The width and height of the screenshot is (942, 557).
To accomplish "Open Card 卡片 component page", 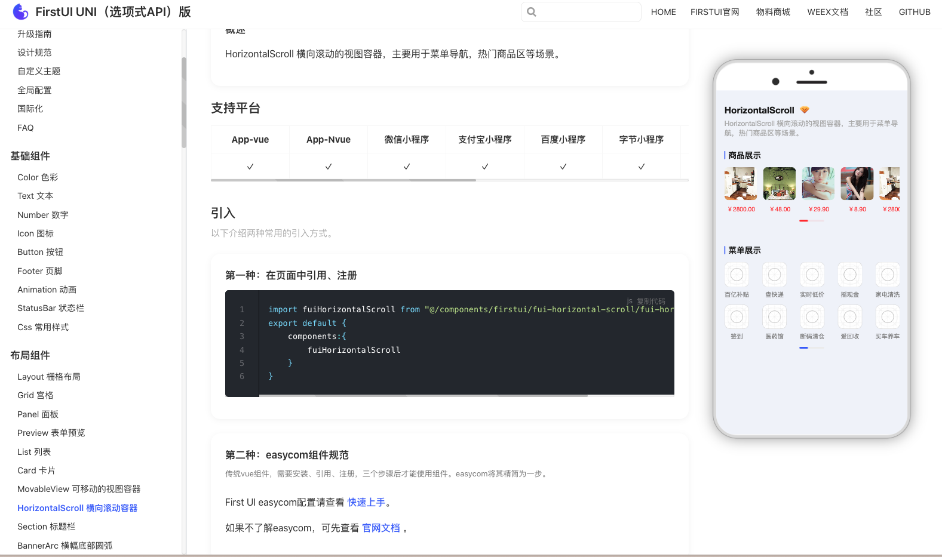I will (36, 470).
